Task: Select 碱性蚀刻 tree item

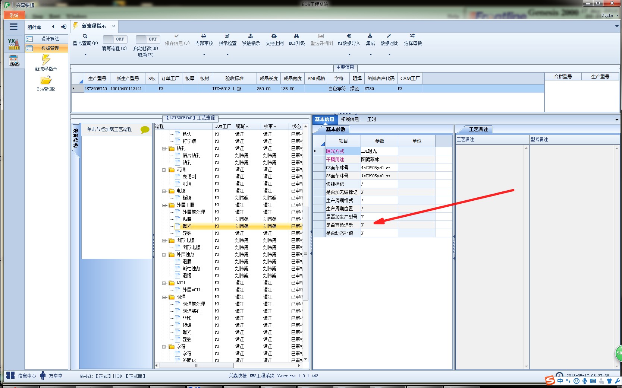Action: tap(191, 268)
